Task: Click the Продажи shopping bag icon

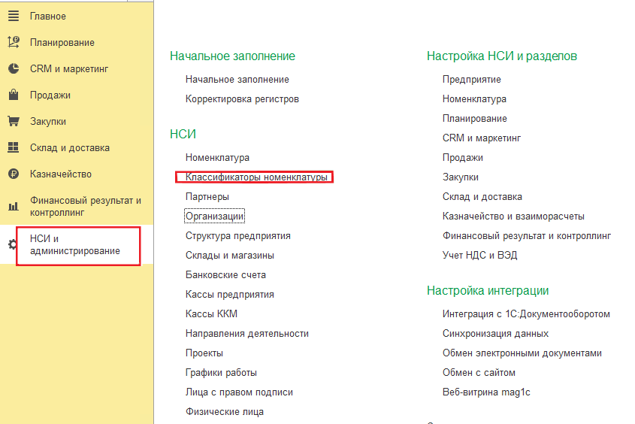Action: (13, 95)
